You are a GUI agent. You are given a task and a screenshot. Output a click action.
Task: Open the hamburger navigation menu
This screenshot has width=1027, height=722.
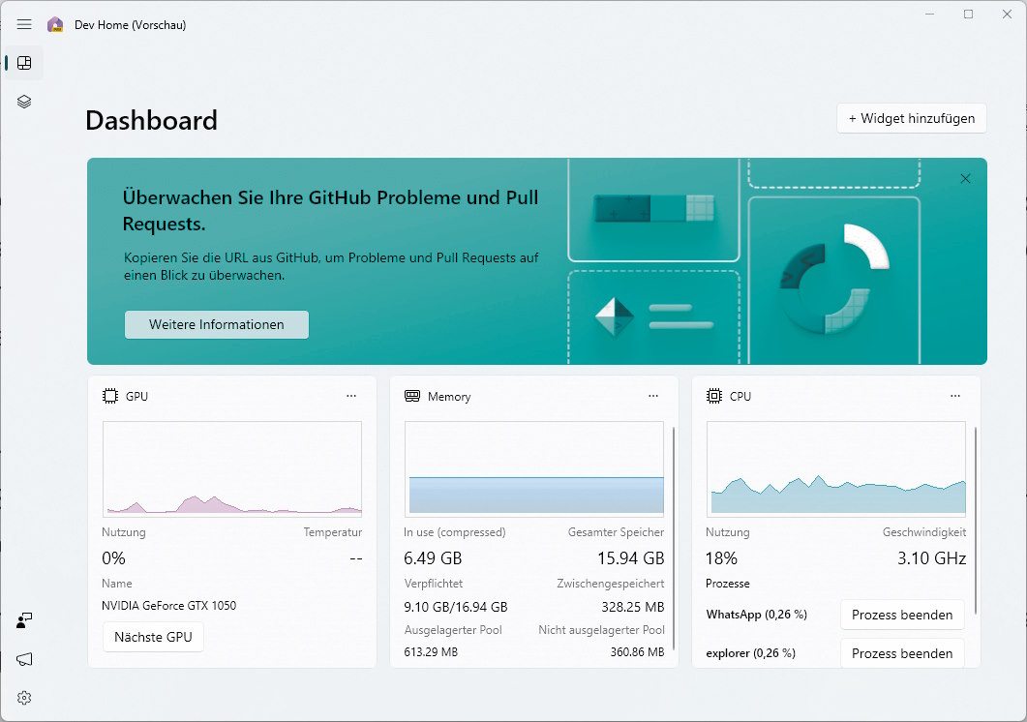(24, 24)
